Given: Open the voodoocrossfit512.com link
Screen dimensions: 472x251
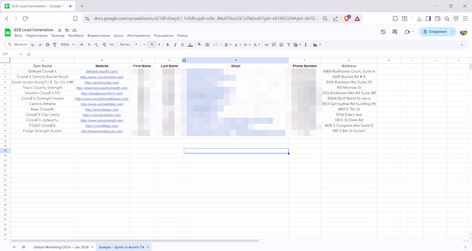Looking at the screenshot, I should pos(102,93).
